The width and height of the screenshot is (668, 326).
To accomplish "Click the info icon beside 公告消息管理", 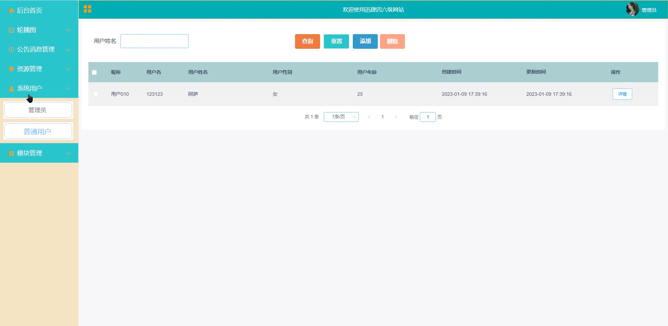I will tap(11, 49).
